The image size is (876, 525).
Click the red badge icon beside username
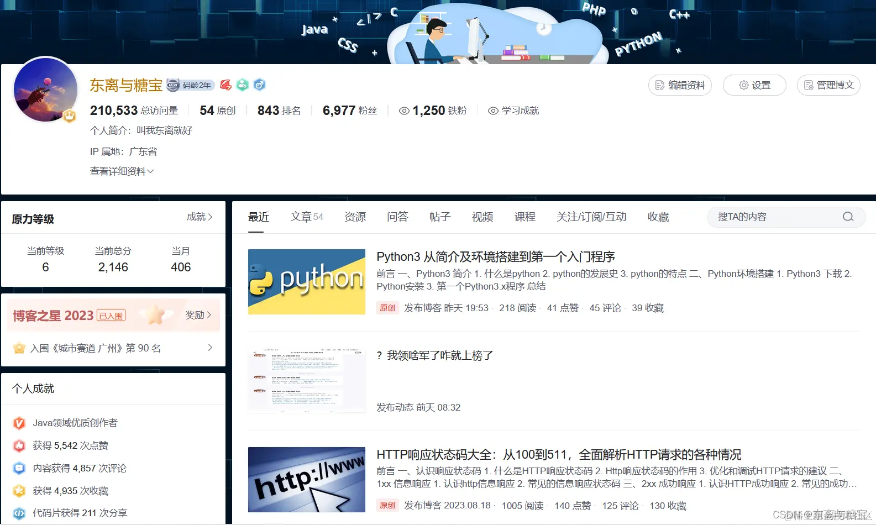[x=225, y=85]
